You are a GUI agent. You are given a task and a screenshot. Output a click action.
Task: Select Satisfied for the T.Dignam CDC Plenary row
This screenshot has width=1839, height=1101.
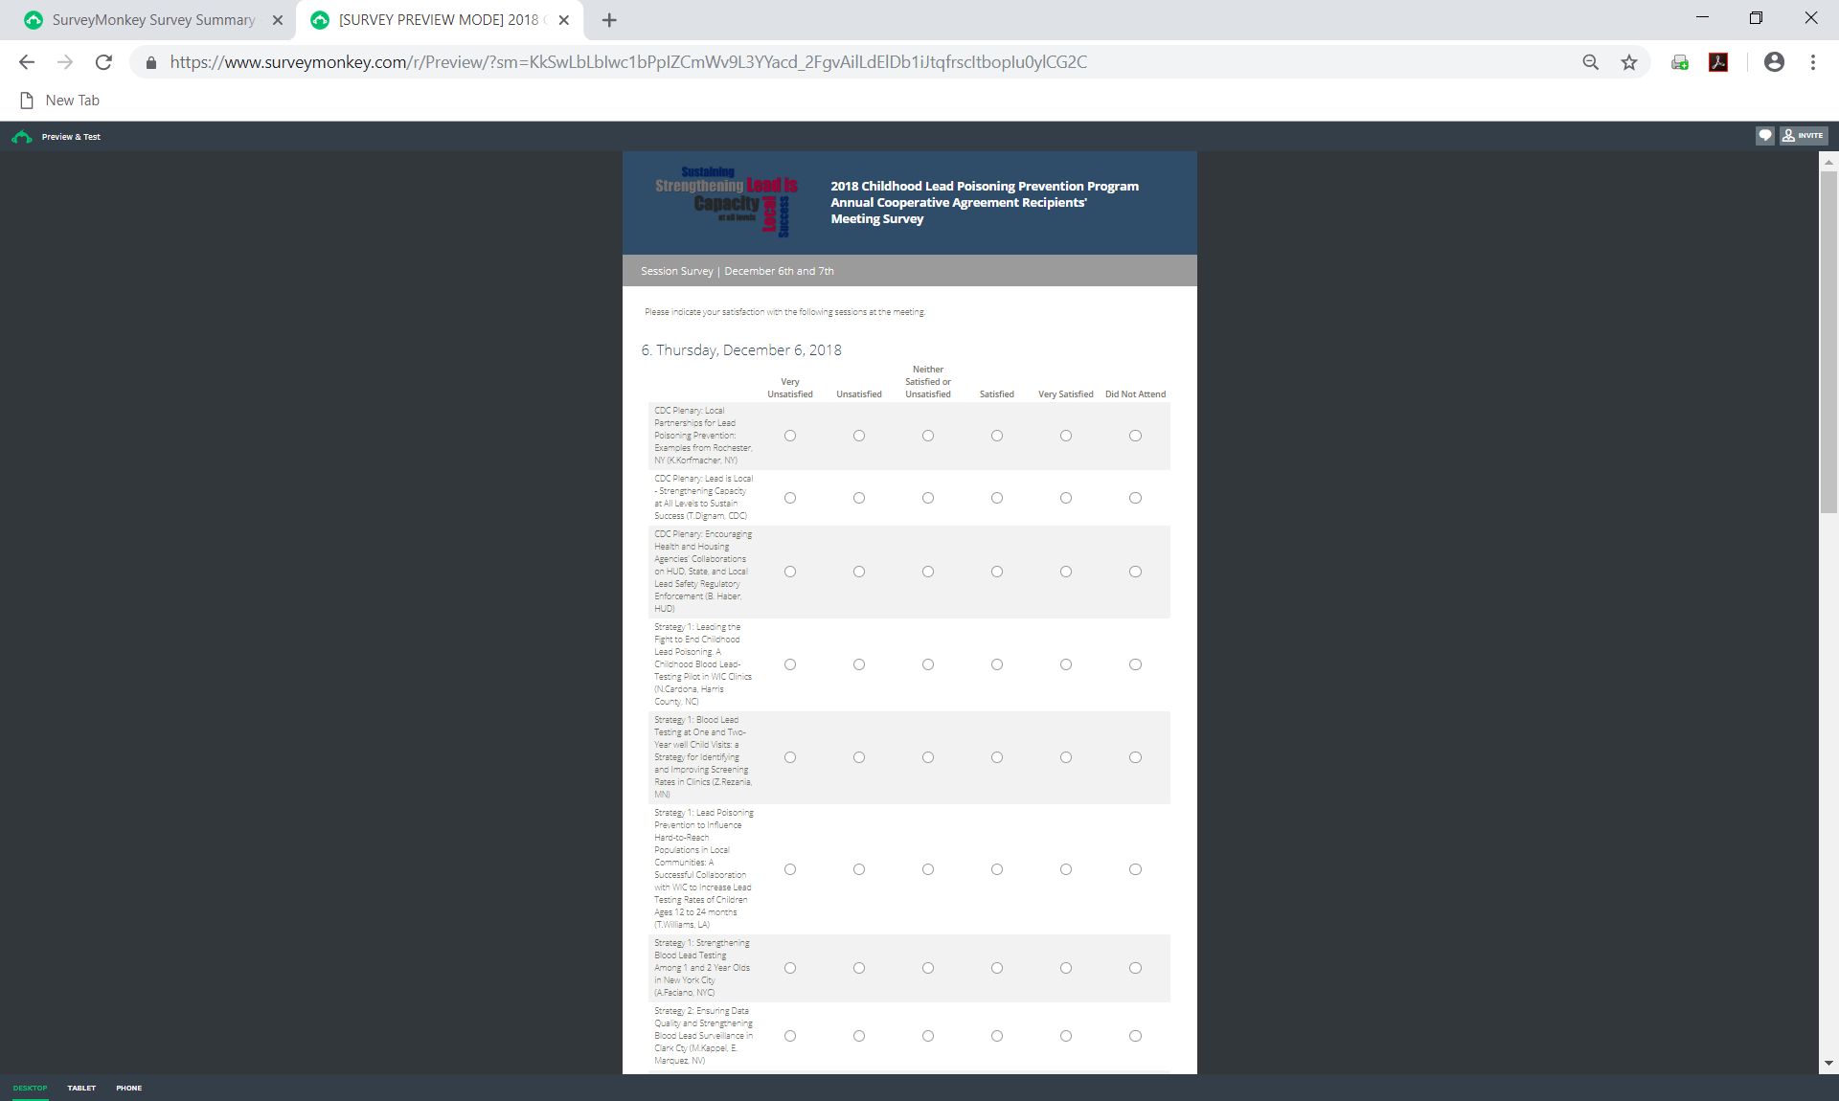[997, 498]
